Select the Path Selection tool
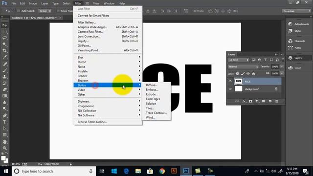Screen dimensions: 313x176 (4, 128)
